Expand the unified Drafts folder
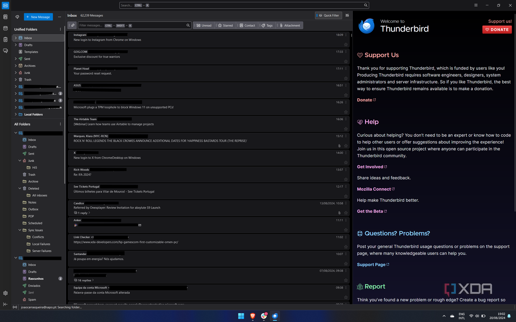This screenshot has width=516, height=322. pyautogui.click(x=16, y=45)
